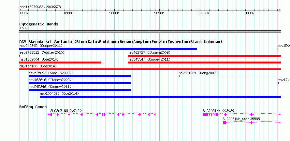Image resolution: width=290 pixels, height=141 pixels.
Task: Click the dgv15n100 long red loss bar
Action: pos(150,69)
